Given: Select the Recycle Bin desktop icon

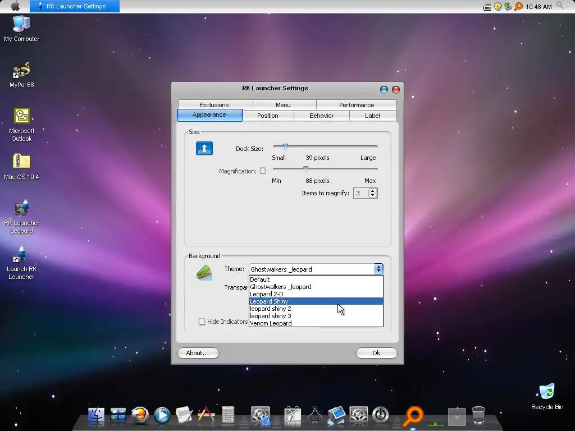Looking at the screenshot, I should click(x=547, y=397).
